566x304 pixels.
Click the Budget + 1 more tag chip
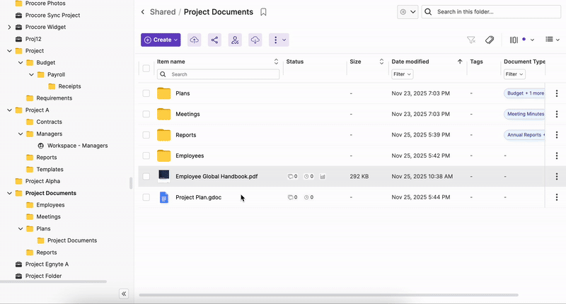click(x=524, y=93)
